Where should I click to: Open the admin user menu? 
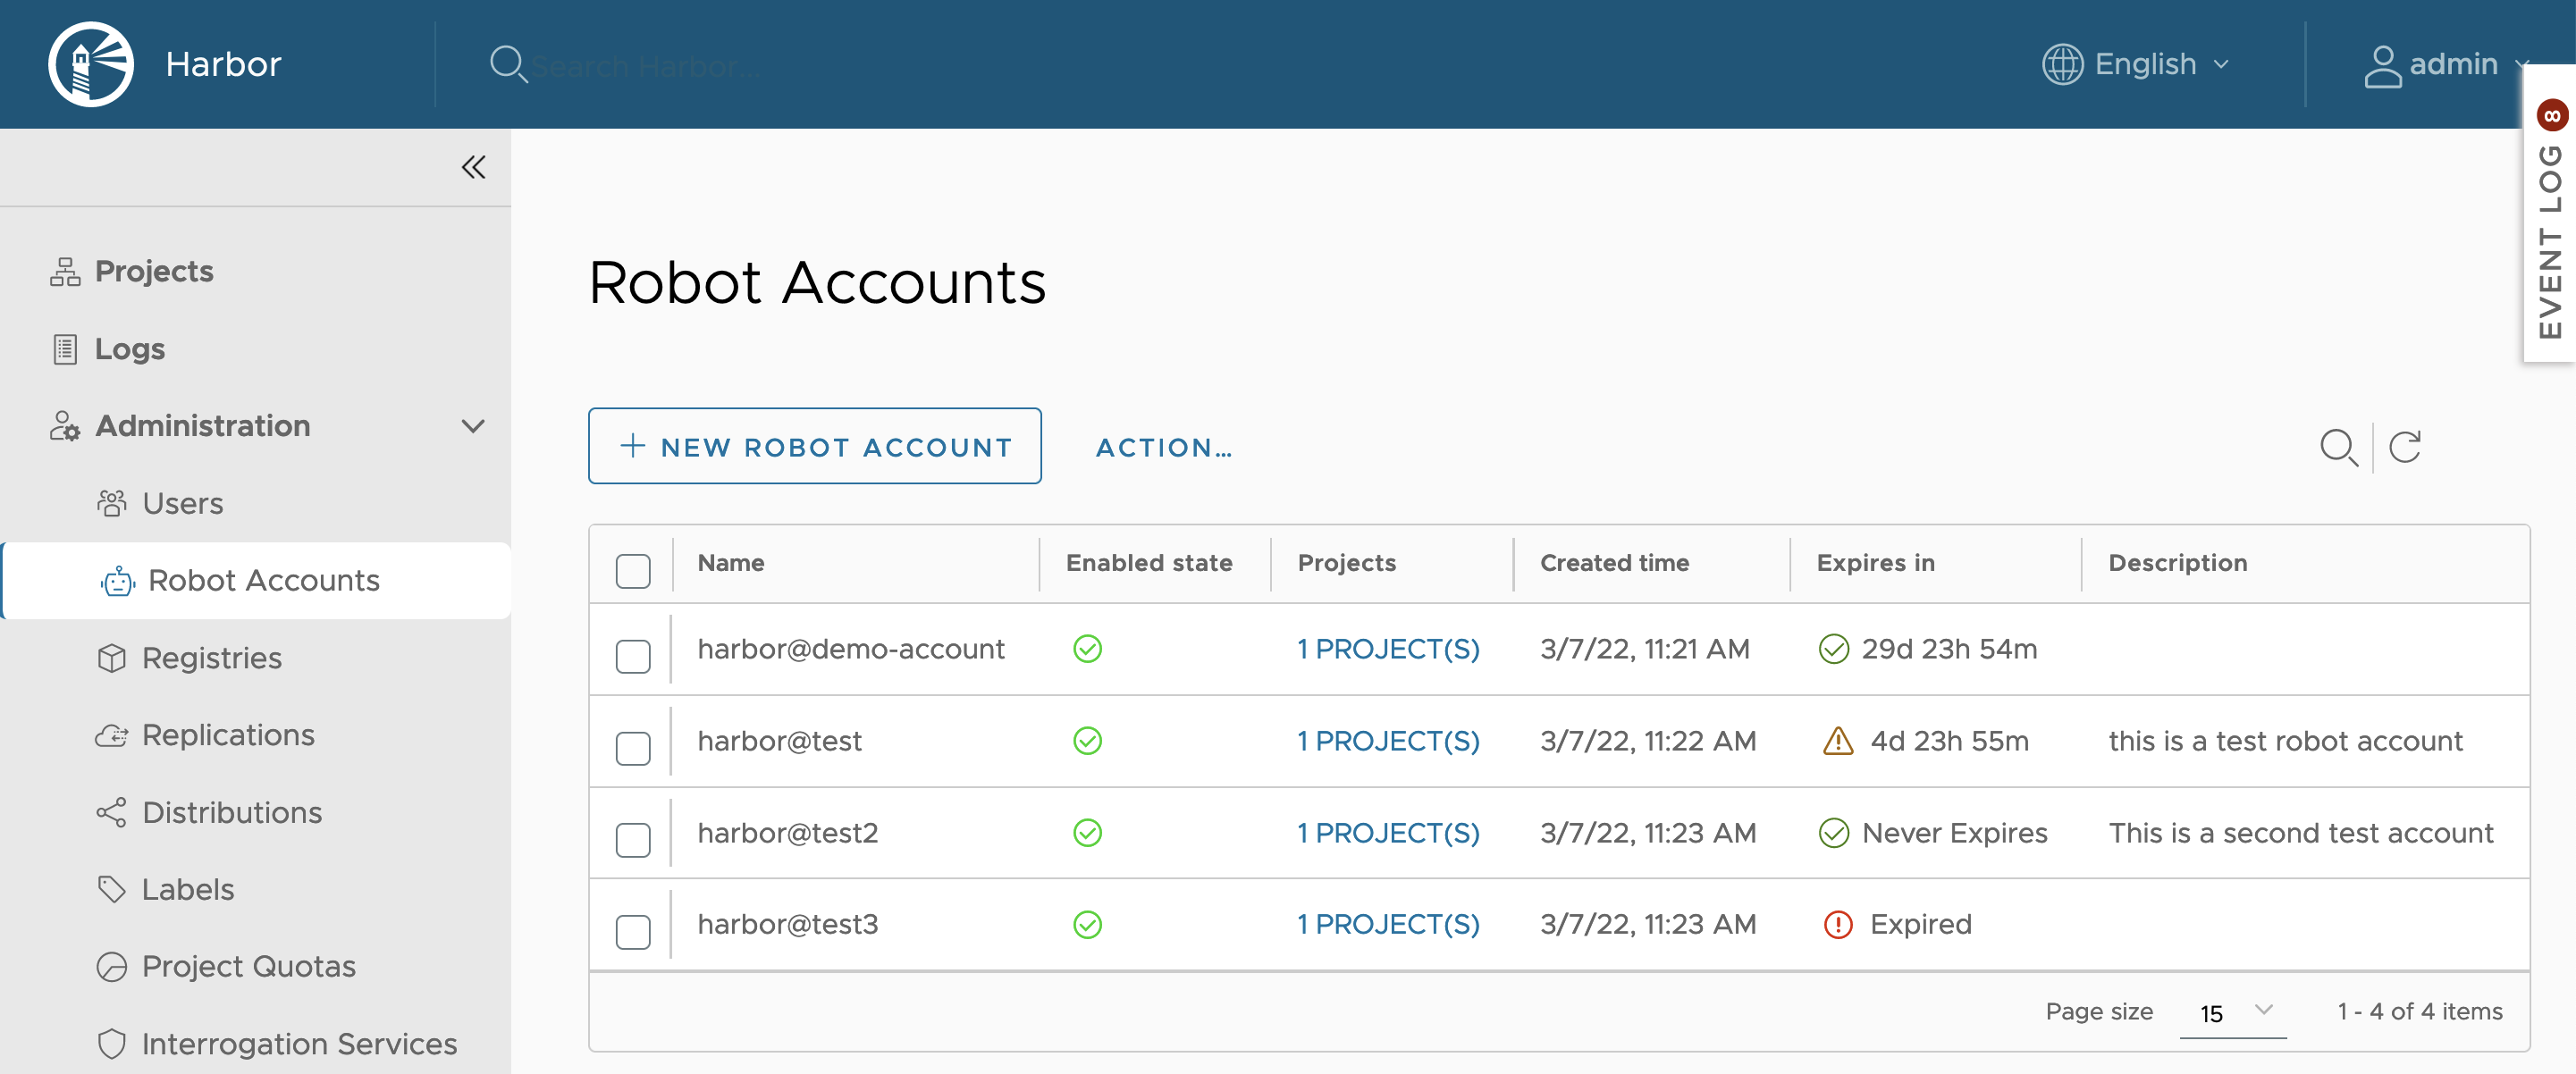click(x=2447, y=65)
